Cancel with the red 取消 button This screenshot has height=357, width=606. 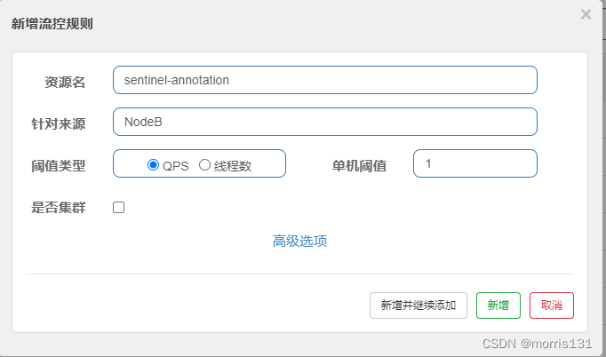(x=552, y=305)
